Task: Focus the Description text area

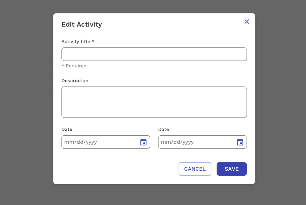Action: (154, 102)
